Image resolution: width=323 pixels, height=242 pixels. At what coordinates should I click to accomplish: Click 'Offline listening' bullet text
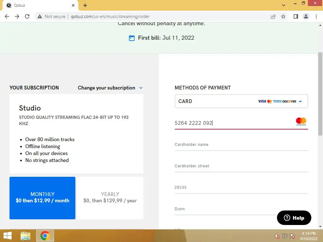click(x=43, y=147)
